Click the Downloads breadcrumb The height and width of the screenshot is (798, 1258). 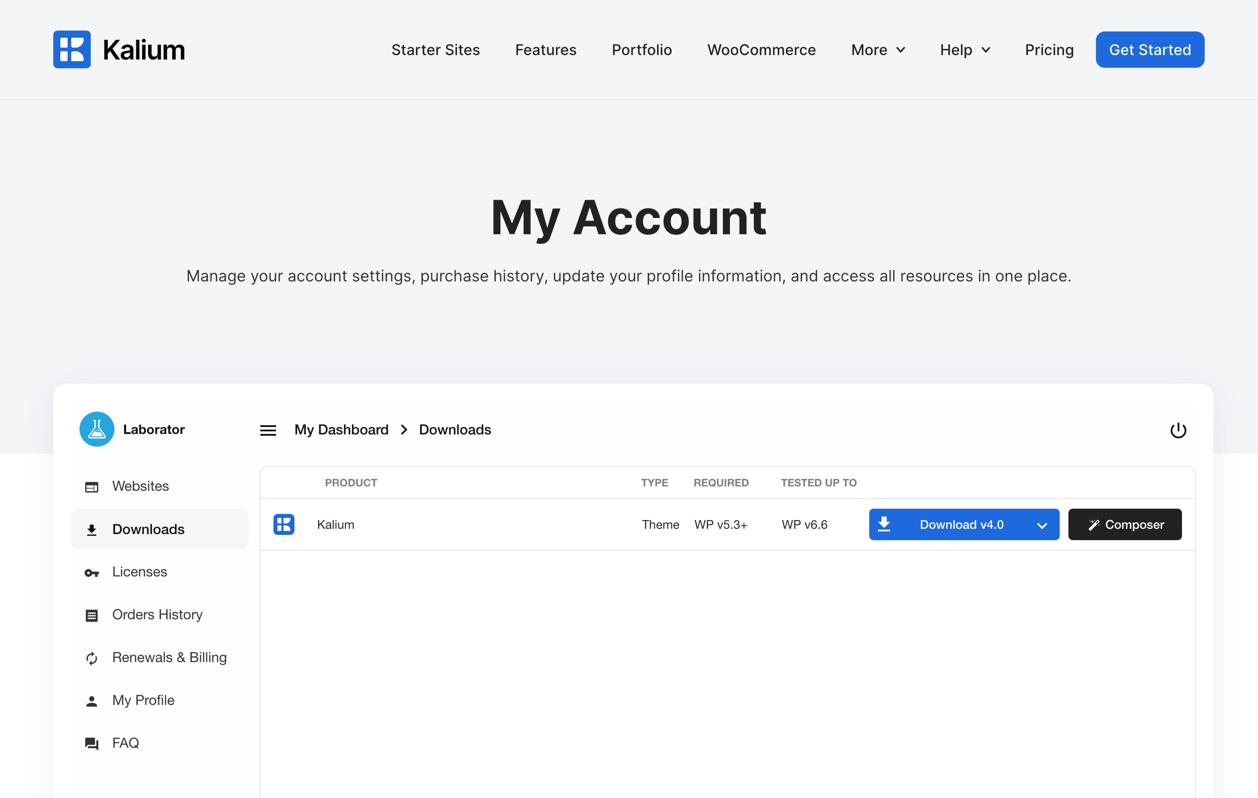click(455, 430)
